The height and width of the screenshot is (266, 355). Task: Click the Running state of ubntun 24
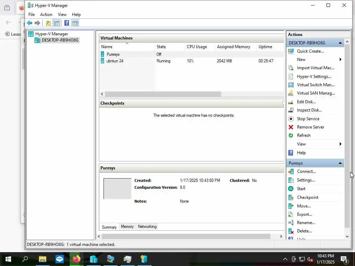164,61
